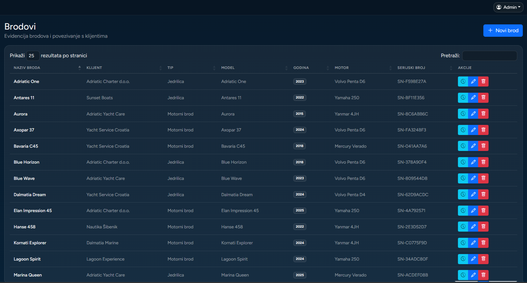
Task: Edit the Antares 11 boat entry
Action: [x=473, y=98]
